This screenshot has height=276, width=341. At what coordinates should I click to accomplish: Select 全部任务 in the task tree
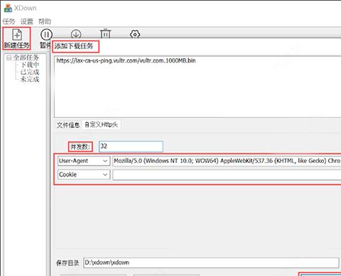pos(26,58)
